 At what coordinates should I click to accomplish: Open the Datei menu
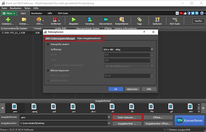pos(4,8)
